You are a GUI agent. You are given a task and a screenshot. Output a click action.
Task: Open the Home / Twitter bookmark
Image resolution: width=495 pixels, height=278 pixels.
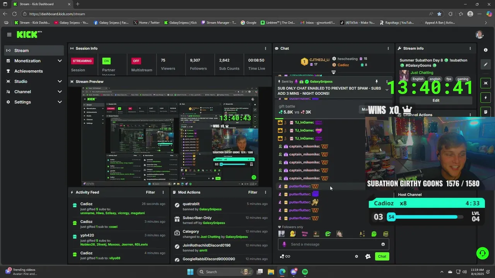[x=147, y=23]
